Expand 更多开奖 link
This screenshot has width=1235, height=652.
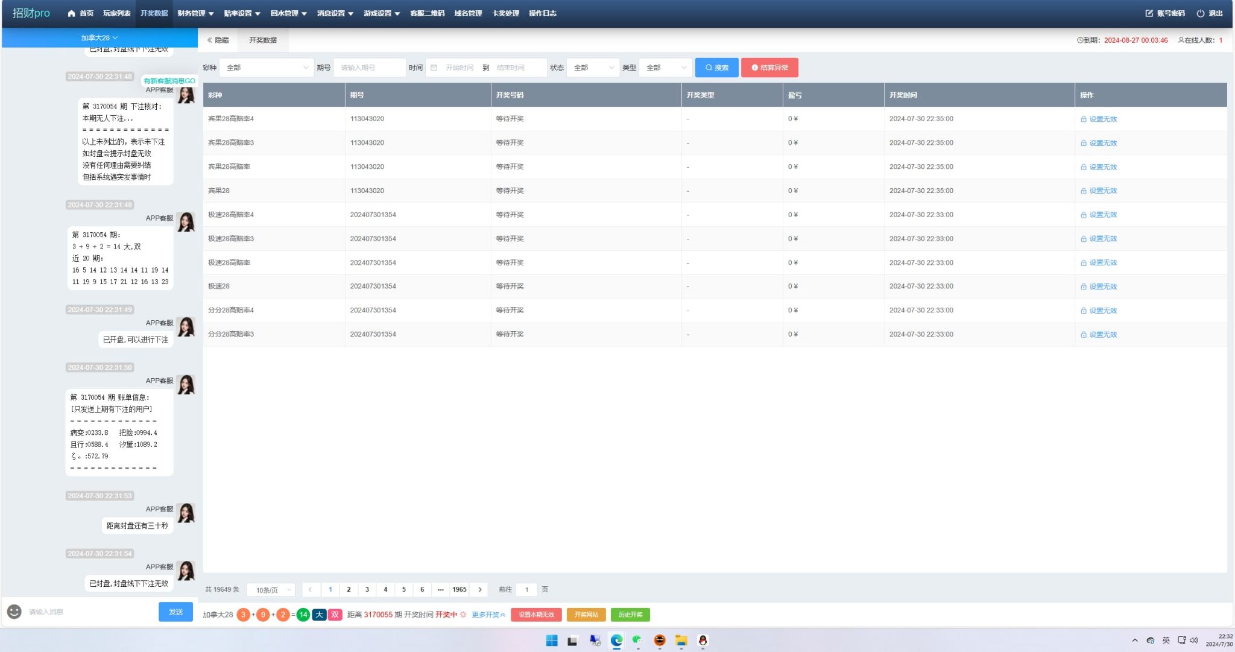pos(488,615)
